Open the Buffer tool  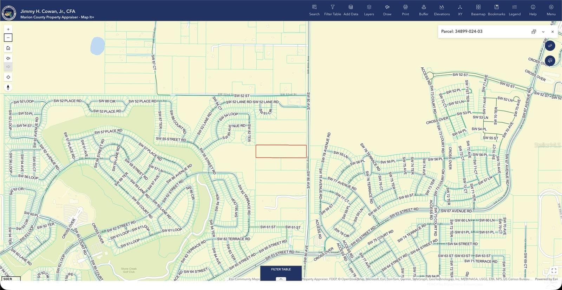click(x=424, y=10)
